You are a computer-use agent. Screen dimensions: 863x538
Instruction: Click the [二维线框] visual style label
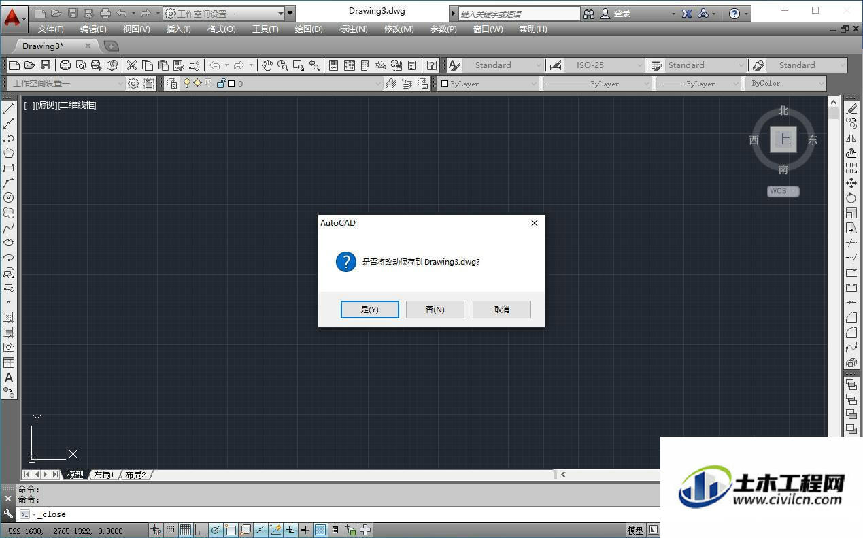(78, 105)
